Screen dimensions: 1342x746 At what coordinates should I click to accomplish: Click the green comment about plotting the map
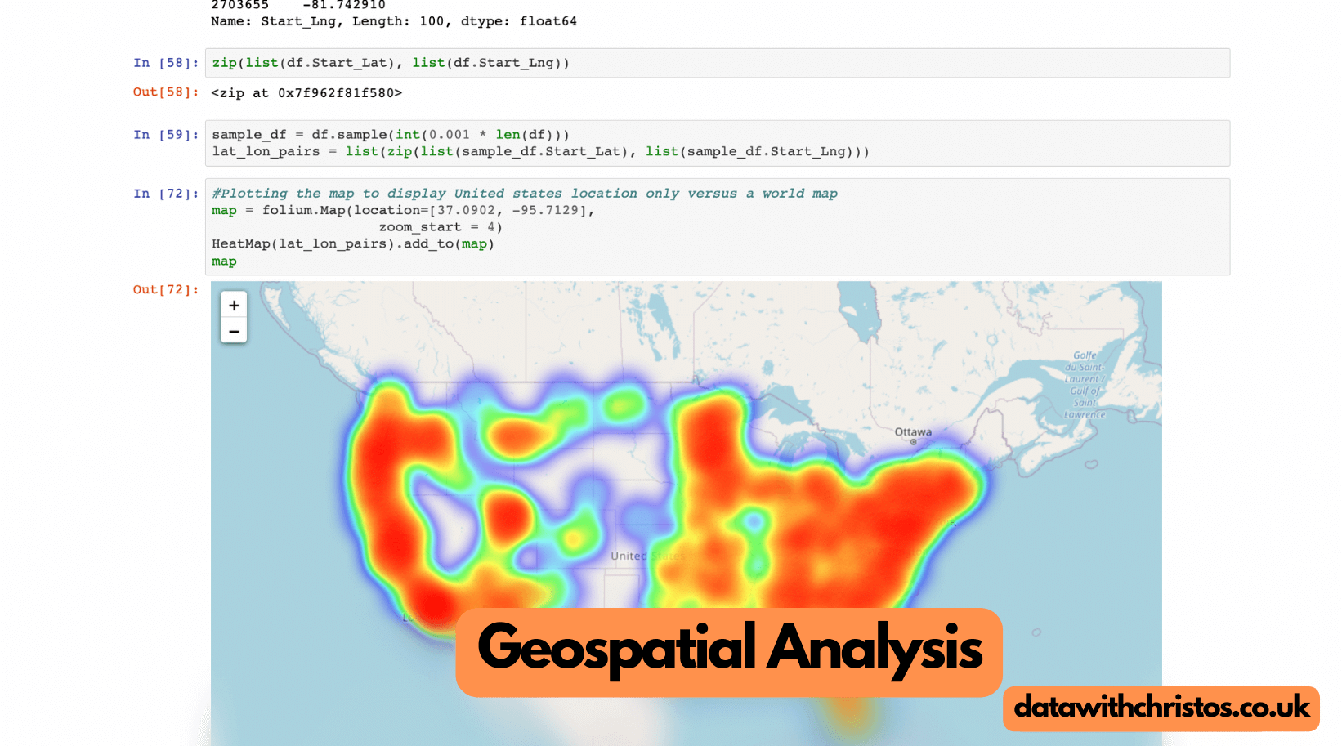(523, 193)
